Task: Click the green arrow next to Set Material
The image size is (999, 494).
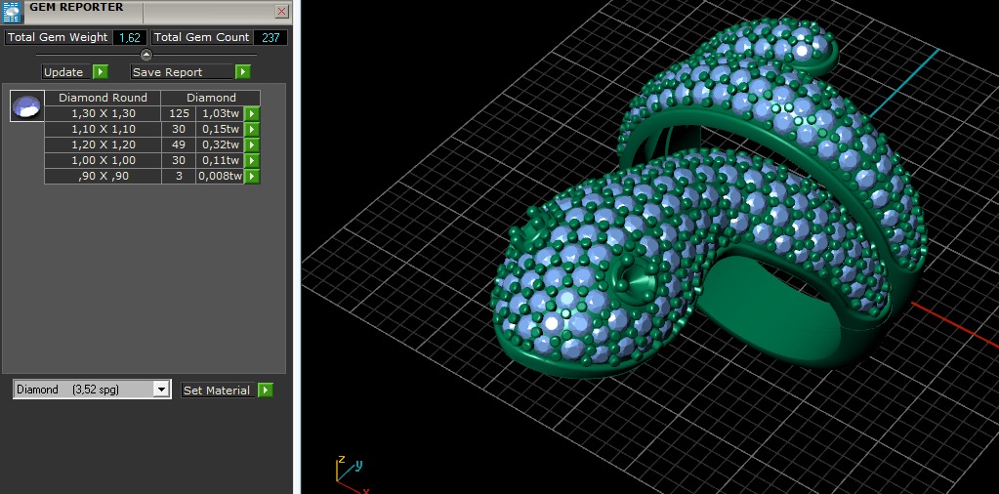Action: tap(265, 391)
